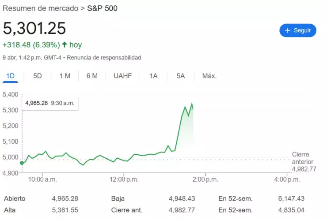This screenshot has width=327, height=220.
Task: Switch to the UAHF tab
Action: 123,76
